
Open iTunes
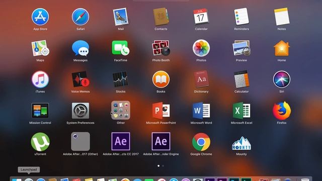[40, 79]
